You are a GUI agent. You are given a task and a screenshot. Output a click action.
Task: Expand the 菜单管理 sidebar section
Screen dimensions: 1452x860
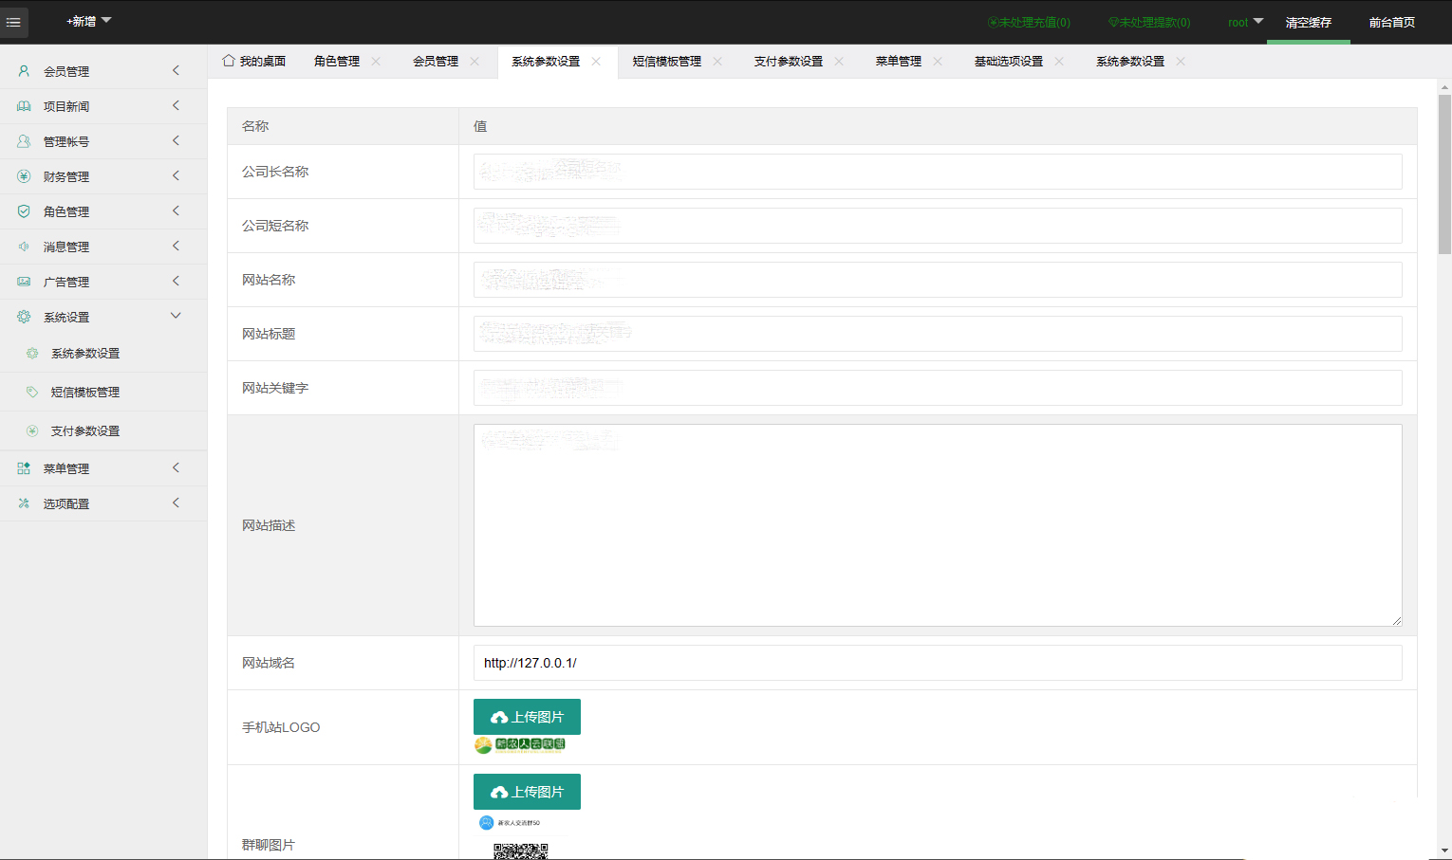[176, 467]
